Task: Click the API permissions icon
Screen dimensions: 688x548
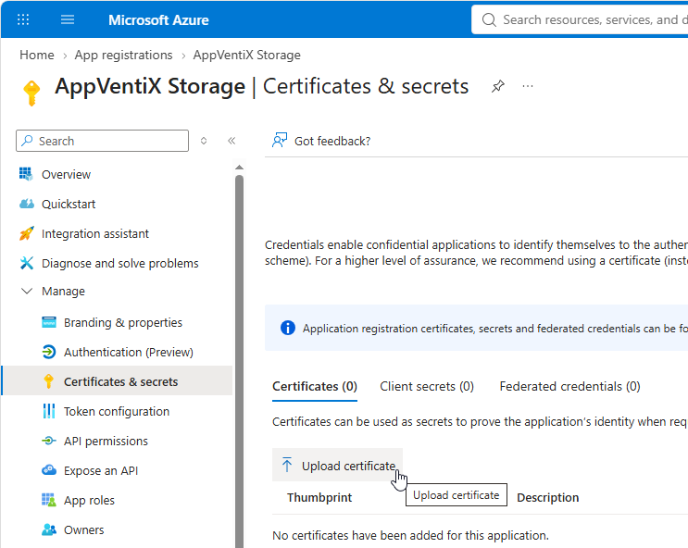Action: tap(49, 441)
